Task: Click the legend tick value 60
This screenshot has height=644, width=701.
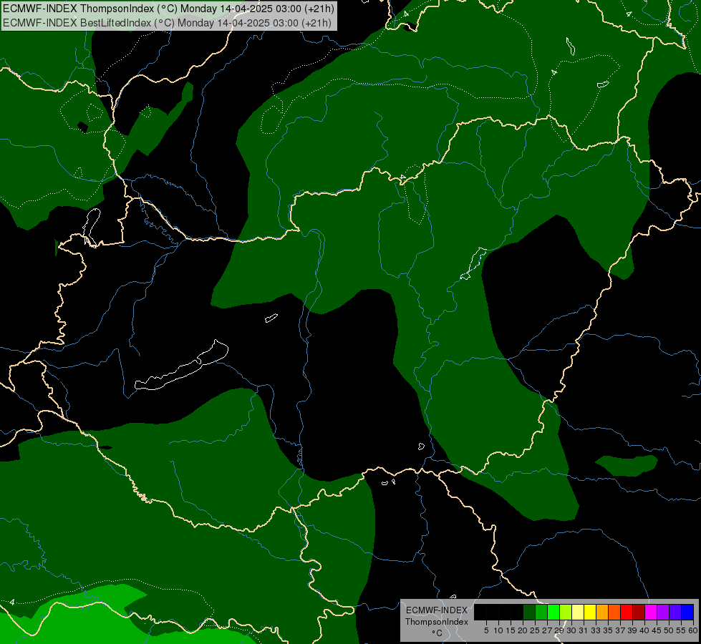Action: pyautogui.click(x=692, y=630)
